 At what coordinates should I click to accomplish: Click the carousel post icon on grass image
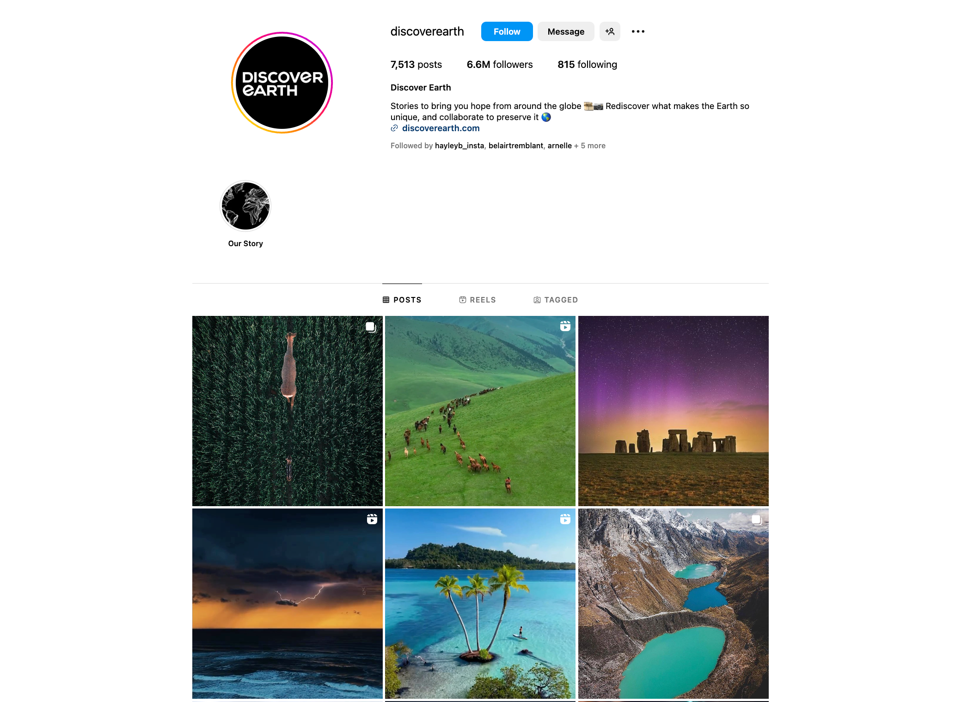[370, 328]
